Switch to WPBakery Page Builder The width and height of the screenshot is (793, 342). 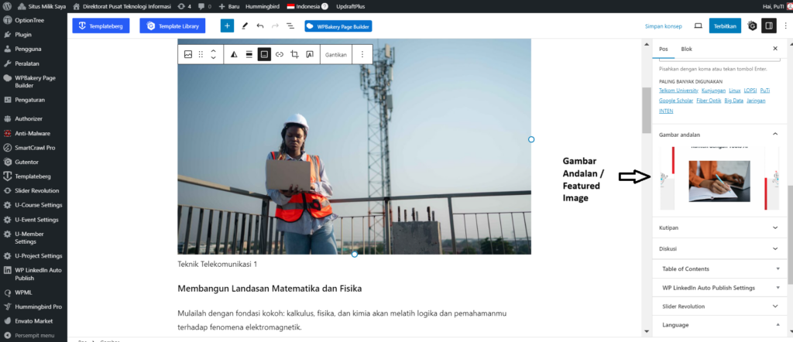click(338, 26)
